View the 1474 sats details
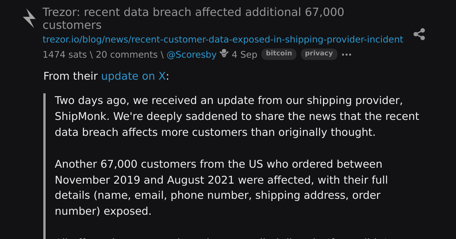Image resolution: width=456 pixels, height=239 pixels. coord(65,55)
